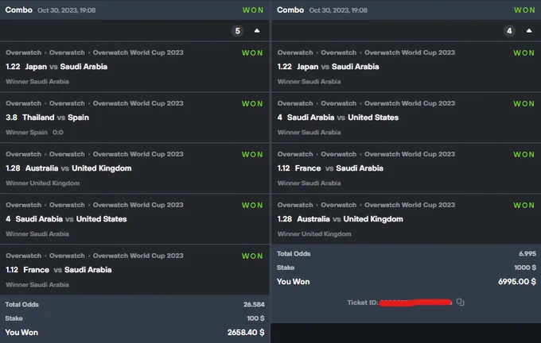Click the right Combo header title
This screenshot has width=541, height=343.
[x=290, y=10]
